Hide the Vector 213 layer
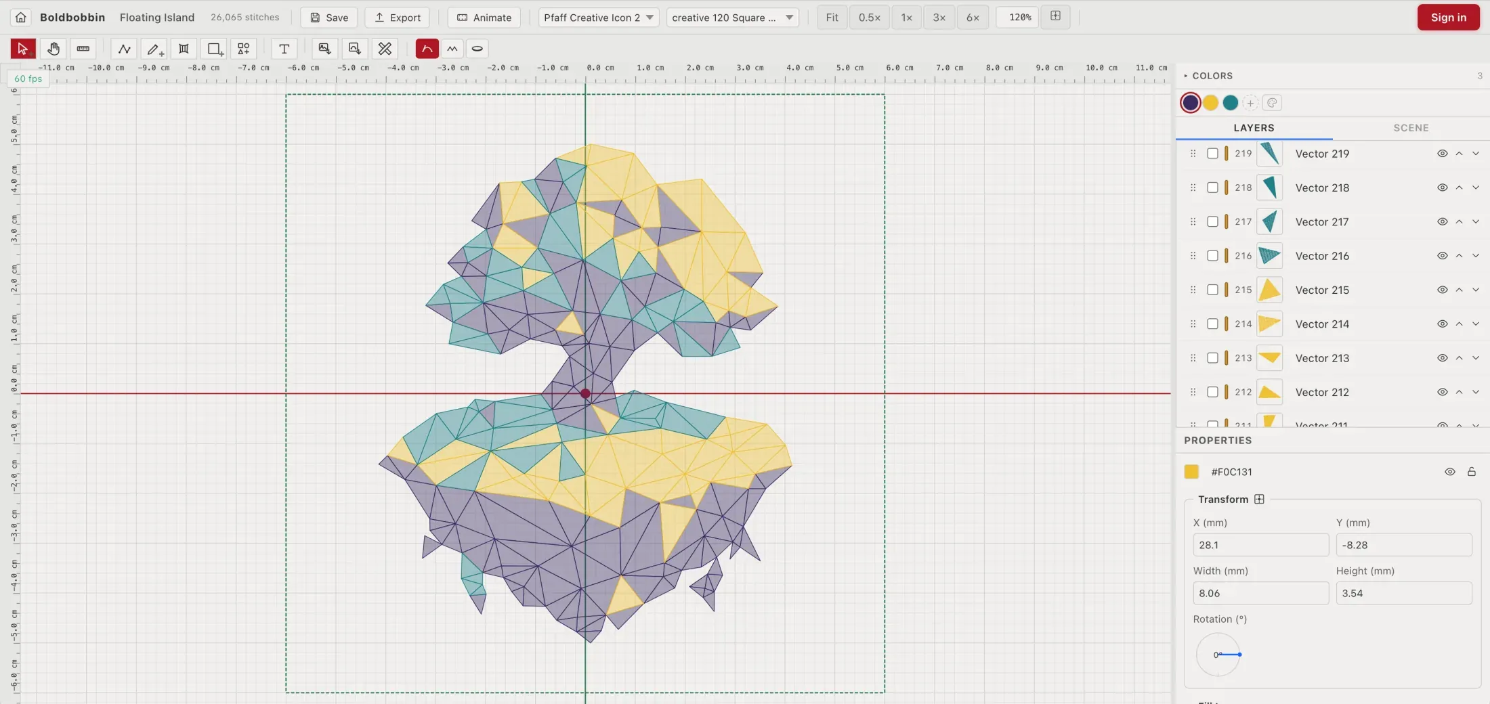1490x704 pixels. (x=1443, y=358)
